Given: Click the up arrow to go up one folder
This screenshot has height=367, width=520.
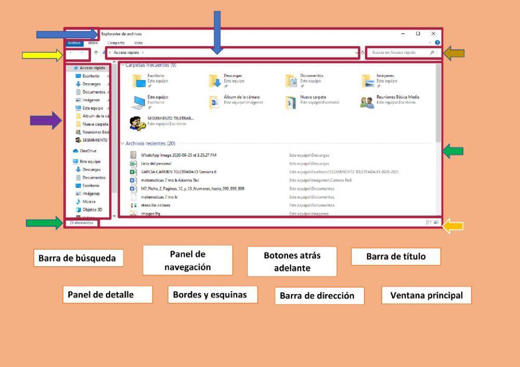Looking at the screenshot, I should click(96, 52).
